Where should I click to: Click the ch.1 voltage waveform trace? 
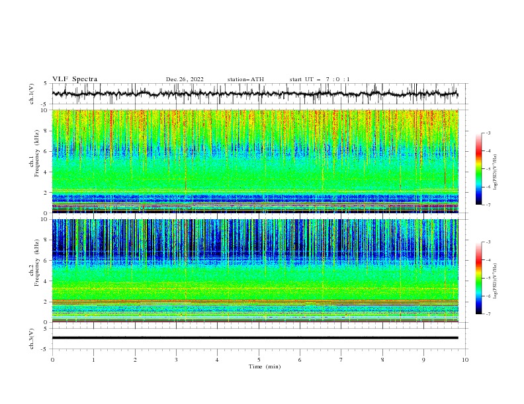(255, 94)
